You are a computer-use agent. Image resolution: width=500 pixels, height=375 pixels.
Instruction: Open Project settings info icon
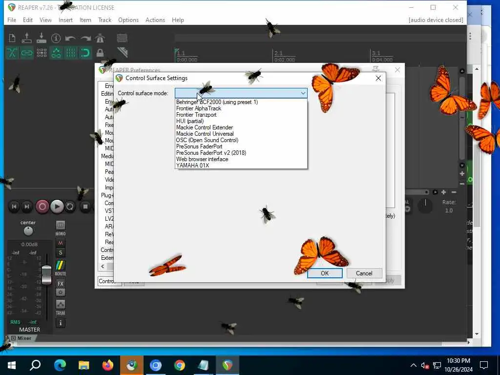56,38
